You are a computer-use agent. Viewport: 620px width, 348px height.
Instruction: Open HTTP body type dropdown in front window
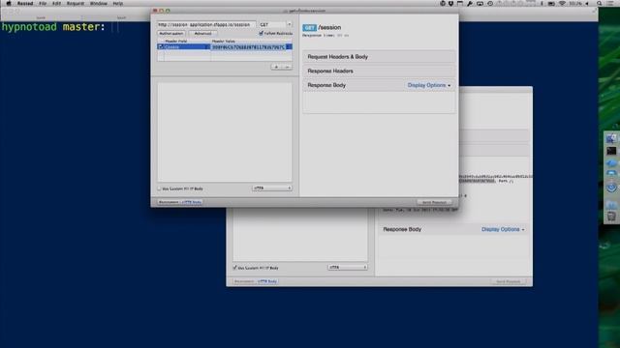272,188
